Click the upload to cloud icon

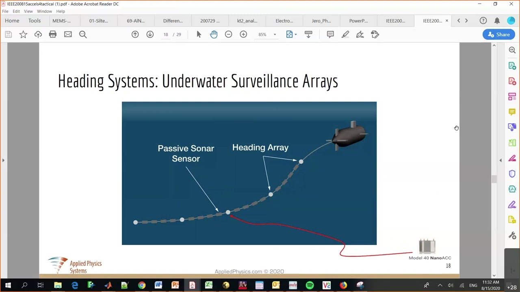pyautogui.click(x=38, y=34)
